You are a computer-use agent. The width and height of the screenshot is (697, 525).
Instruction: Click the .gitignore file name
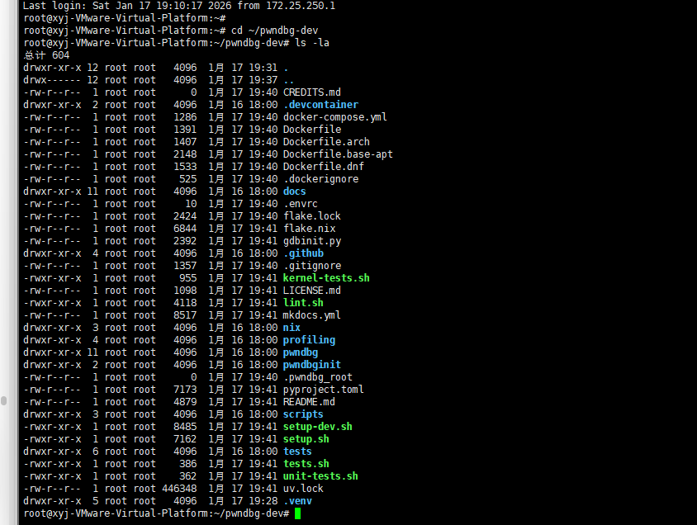(x=312, y=266)
